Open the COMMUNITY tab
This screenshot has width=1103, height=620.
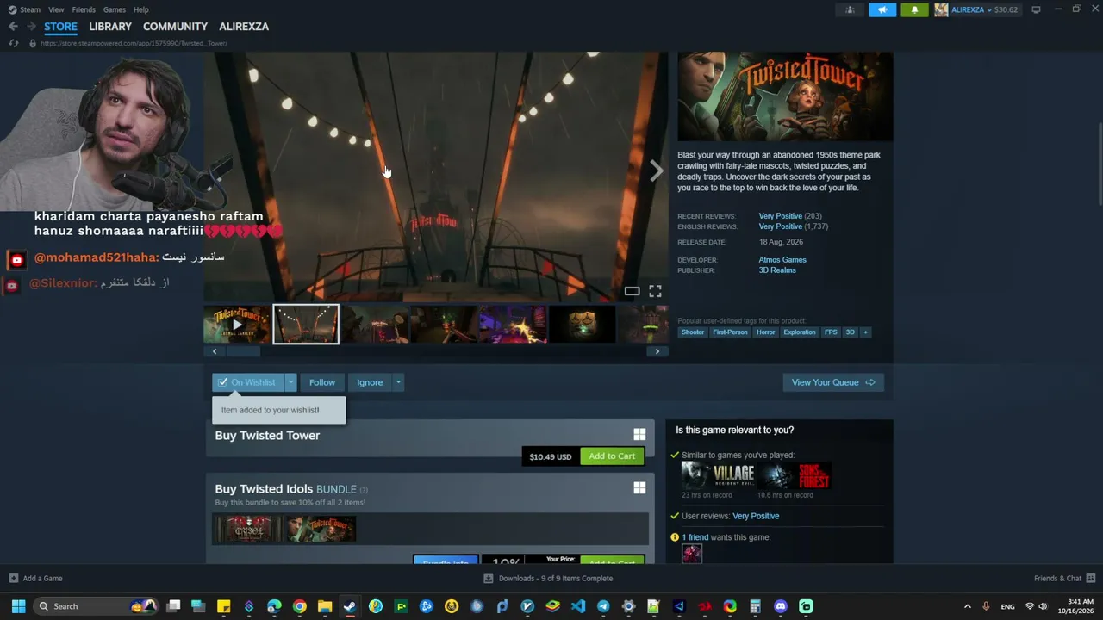175,27
